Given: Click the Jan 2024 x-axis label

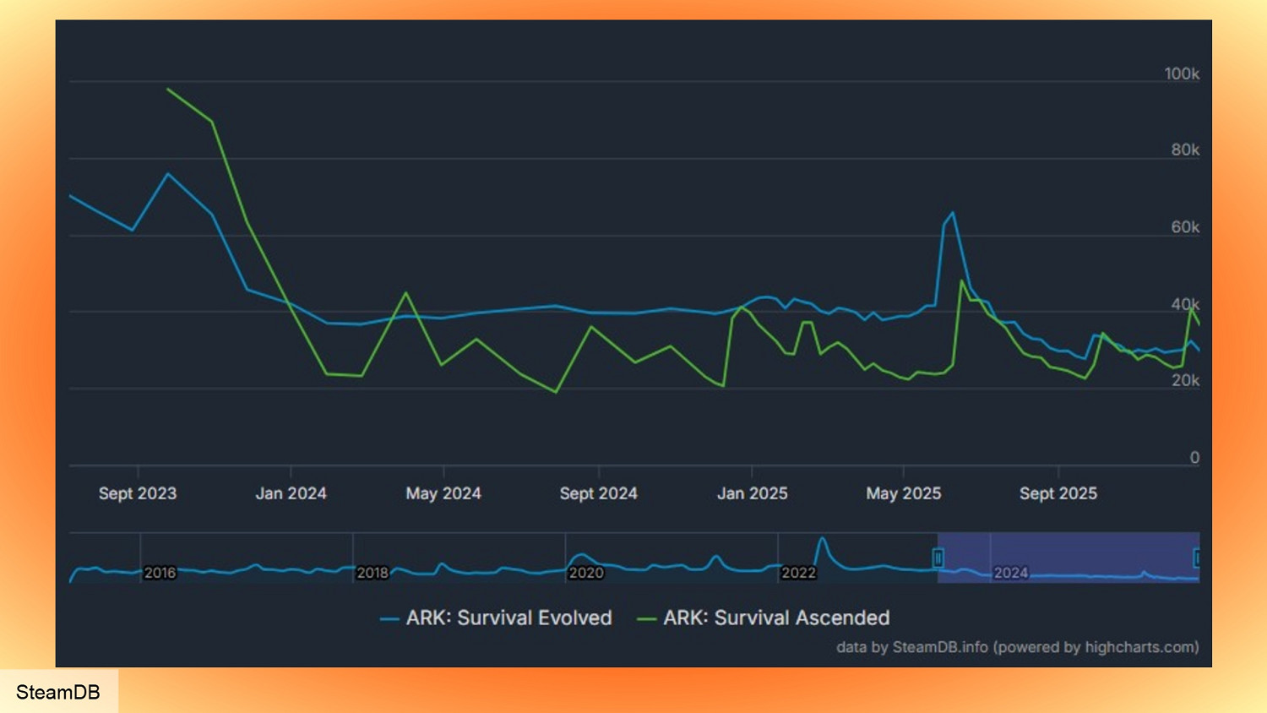Looking at the screenshot, I should tap(291, 493).
